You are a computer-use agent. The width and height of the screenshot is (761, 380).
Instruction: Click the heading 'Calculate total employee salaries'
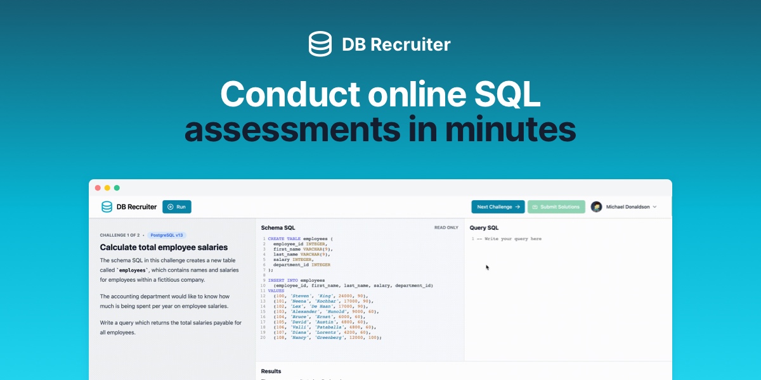pos(164,247)
